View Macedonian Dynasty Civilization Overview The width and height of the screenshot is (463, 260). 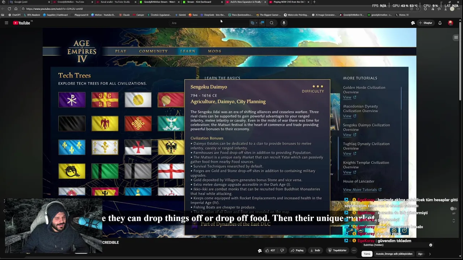(x=349, y=116)
